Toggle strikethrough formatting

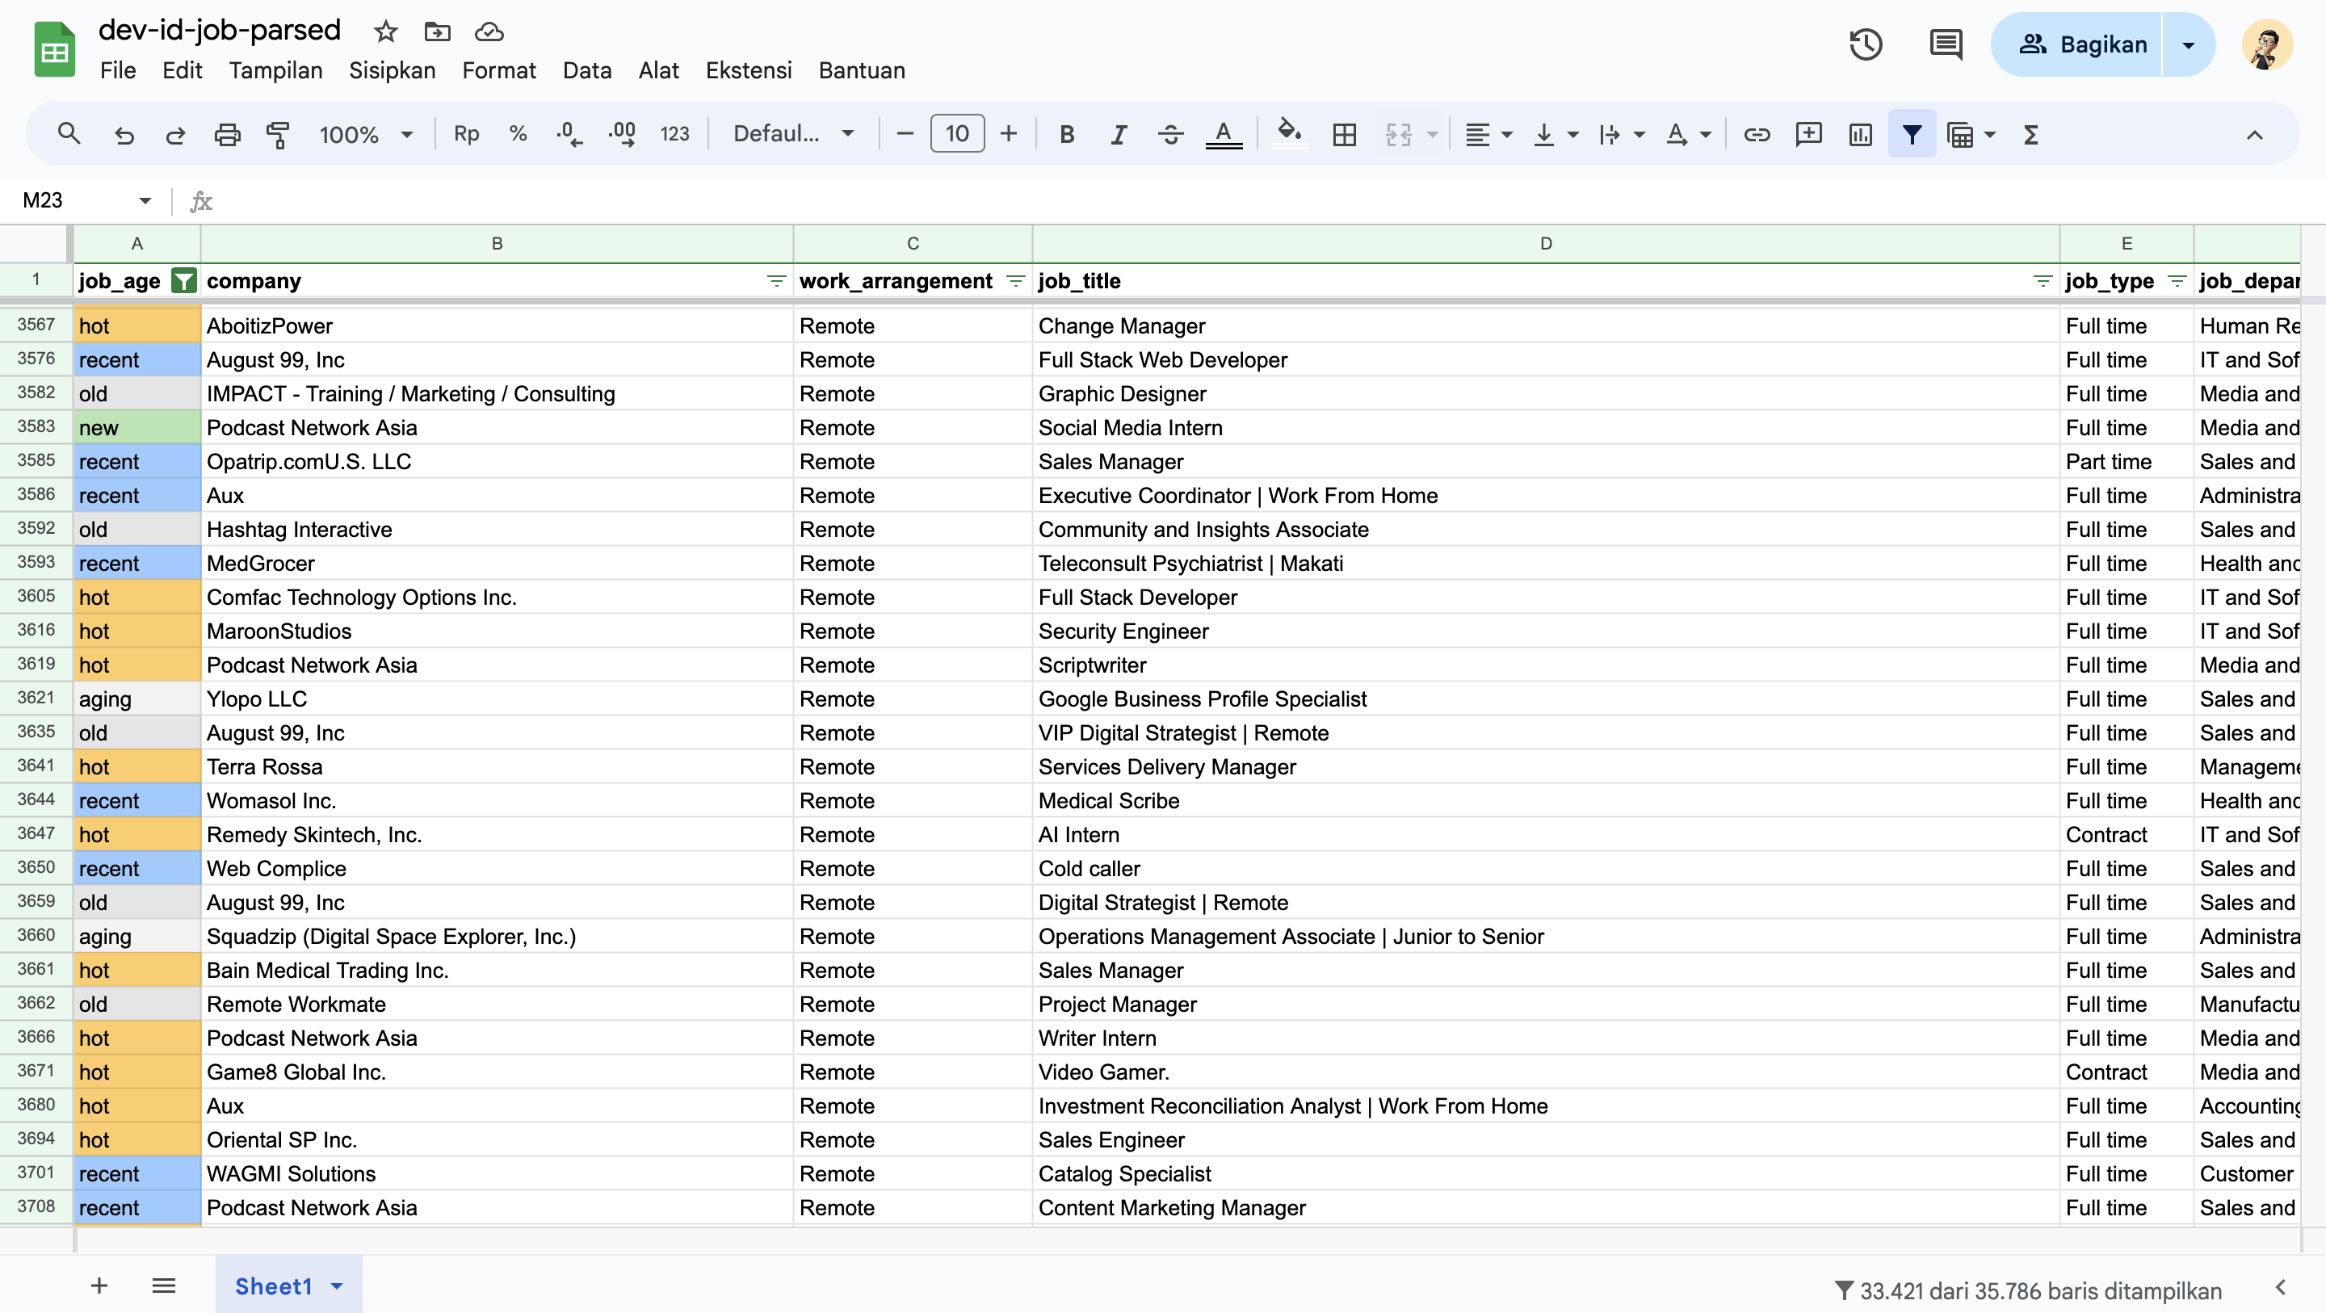[x=1170, y=135]
